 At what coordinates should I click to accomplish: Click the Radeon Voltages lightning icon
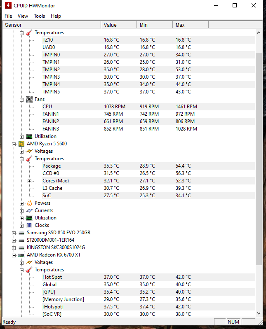click(x=29, y=262)
